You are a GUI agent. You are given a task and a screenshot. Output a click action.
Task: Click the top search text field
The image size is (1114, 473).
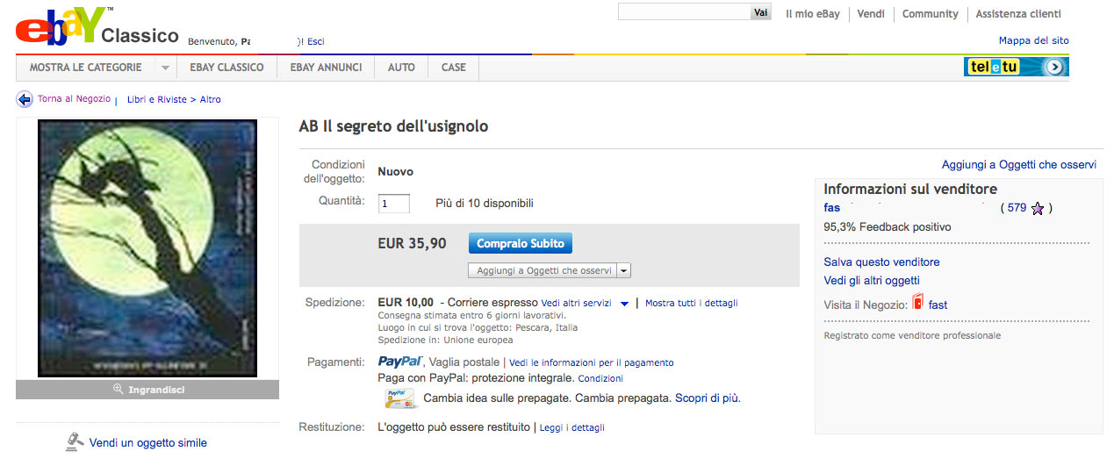click(x=684, y=12)
